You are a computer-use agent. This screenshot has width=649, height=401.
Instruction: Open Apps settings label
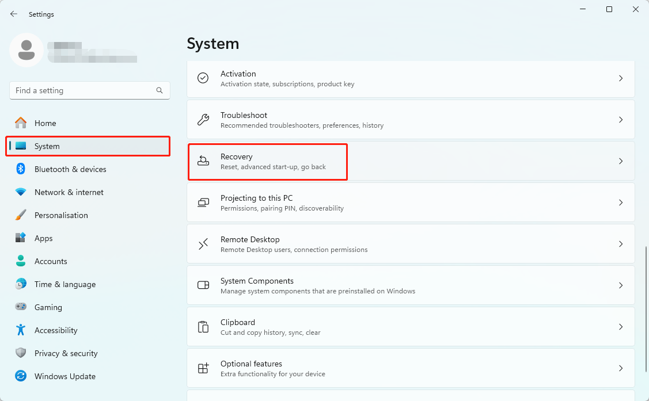click(43, 239)
